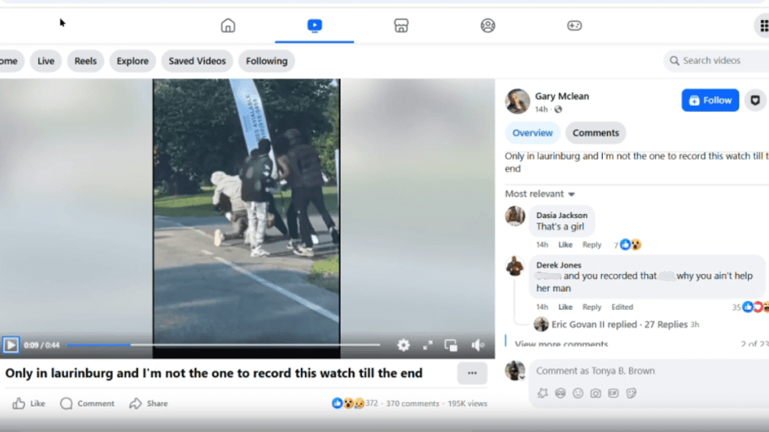Click Share below the video
This screenshot has height=432, width=769.
point(149,403)
